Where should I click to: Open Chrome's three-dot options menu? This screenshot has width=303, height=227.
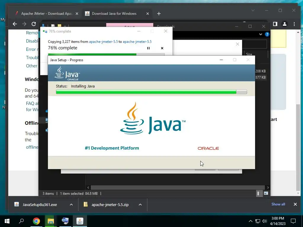[x=294, y=24]
